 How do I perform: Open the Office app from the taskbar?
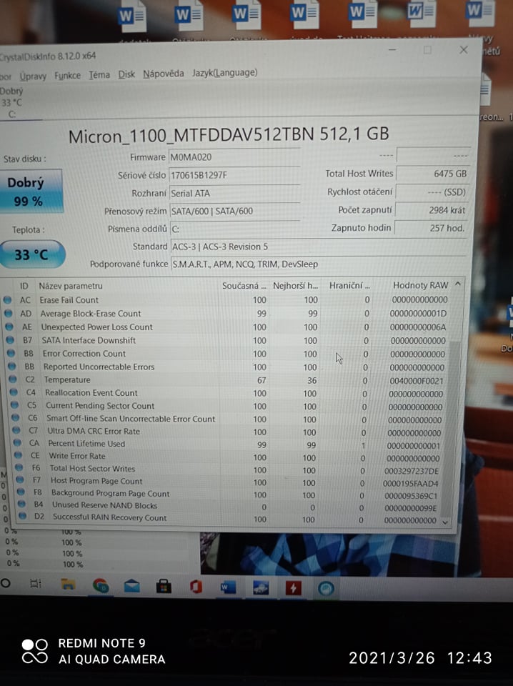pos(196,587)
